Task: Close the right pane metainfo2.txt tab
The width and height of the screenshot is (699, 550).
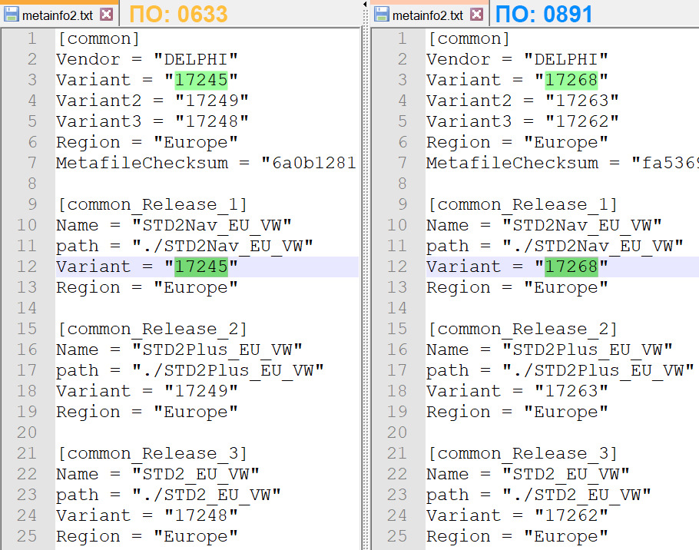Action: (476, 15)
